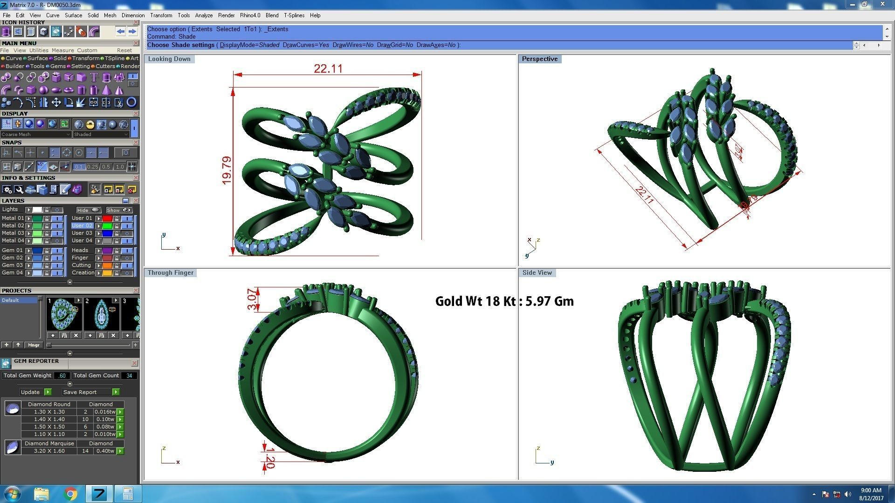Expand 1.40 X 1.40 diamond row arrow
The height and width of the screenshot is (503, 895).
coord(120,420)
